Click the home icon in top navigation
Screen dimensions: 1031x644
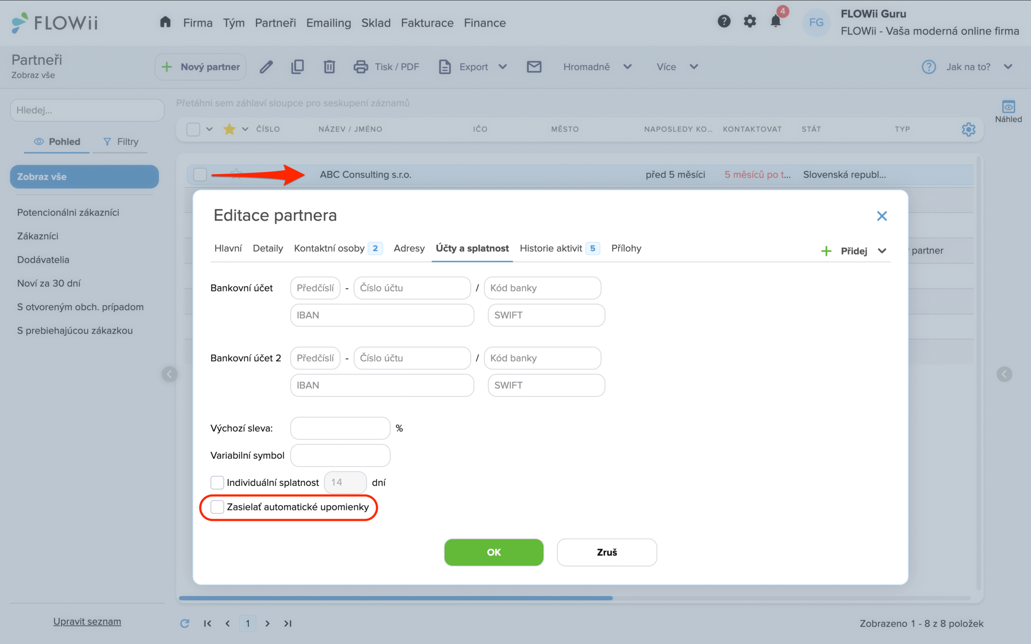point(165,22)
